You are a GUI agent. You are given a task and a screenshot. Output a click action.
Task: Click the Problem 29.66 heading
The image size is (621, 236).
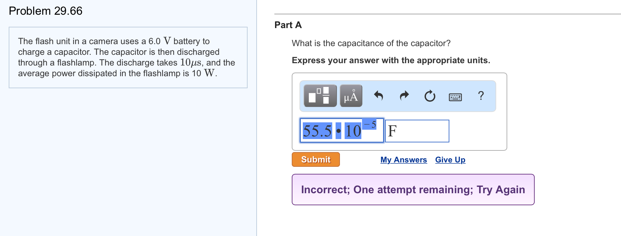pos(46,11)
